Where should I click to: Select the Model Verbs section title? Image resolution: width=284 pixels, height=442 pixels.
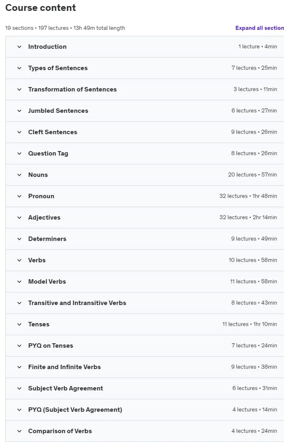click(x=47, y=282)
